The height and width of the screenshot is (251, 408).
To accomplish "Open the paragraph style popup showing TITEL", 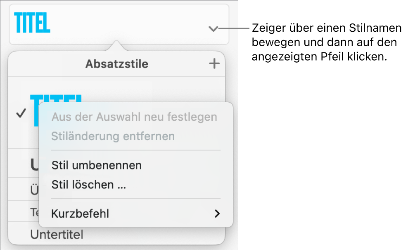I will [x=32, y=23].
